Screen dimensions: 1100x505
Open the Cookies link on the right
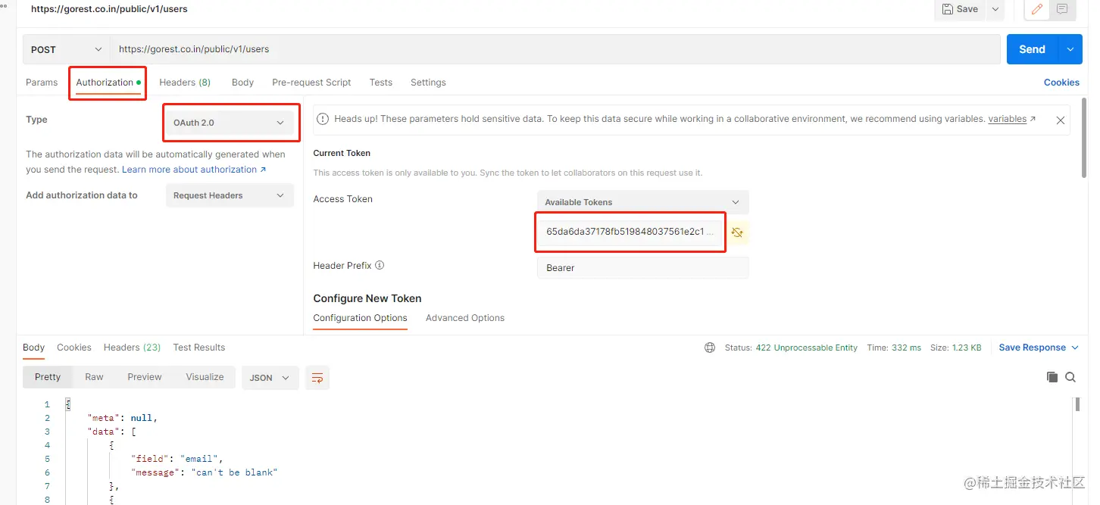(x=1061, y=83)
